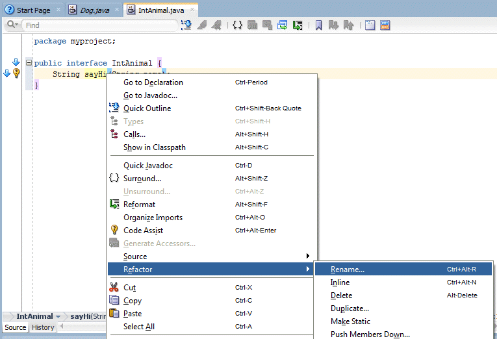
Task: Choose Cut in context menu
Action: [212, 287]
